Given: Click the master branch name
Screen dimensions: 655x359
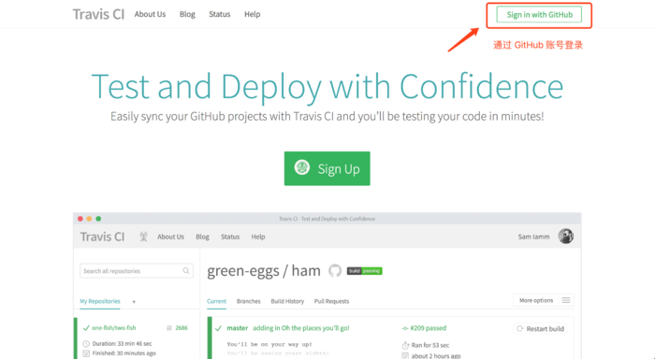Looking at the screenshot, I should [x=238, y=328].
